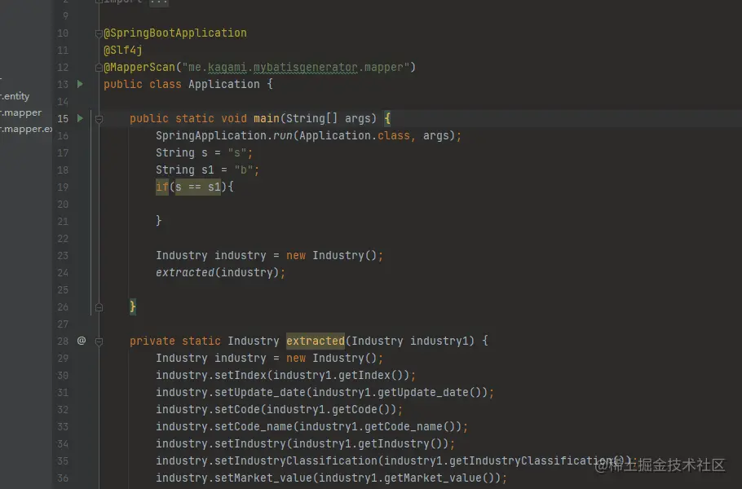Collapse class body using fold icon near line 26
The height and width of the screenshot is (489, 742).
click(99, 306)
